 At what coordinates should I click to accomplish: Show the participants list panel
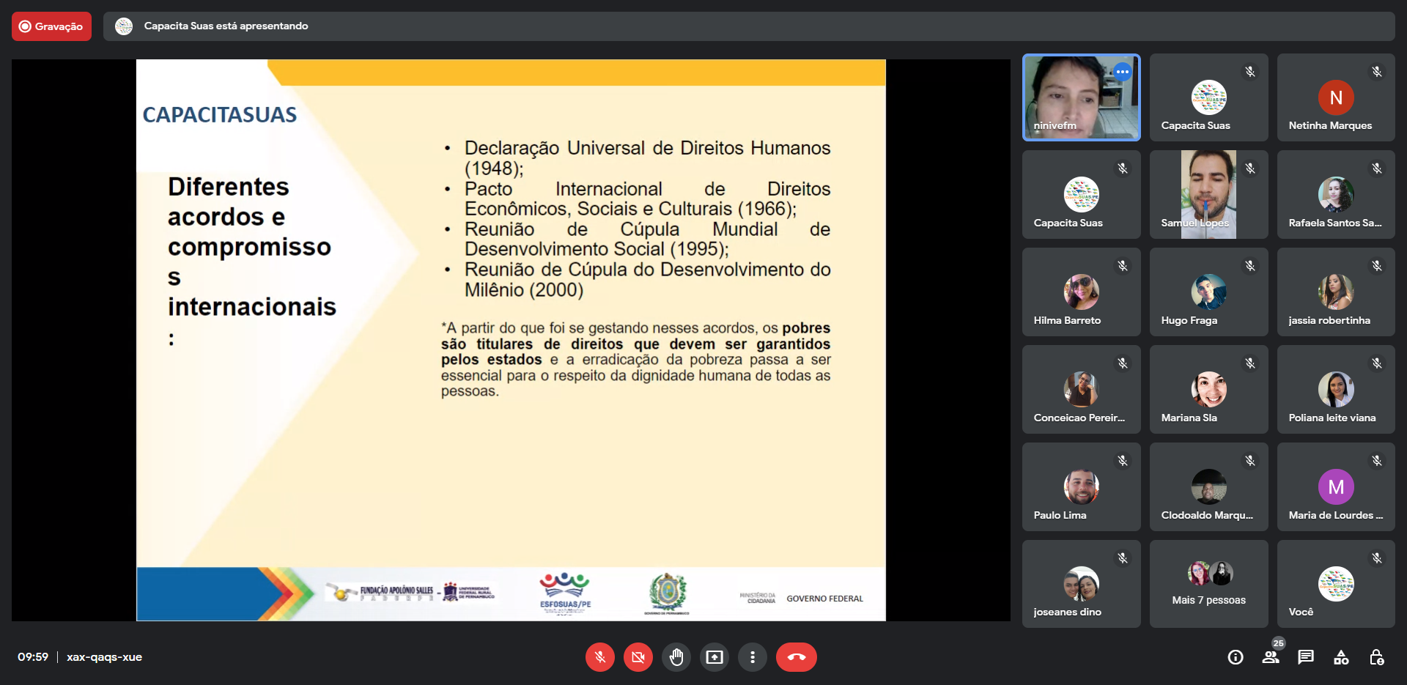click(x=1271, y=657)
